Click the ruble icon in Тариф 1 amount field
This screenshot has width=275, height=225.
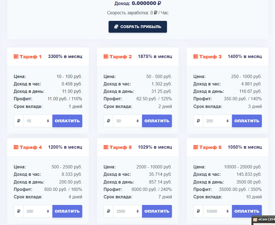click(x=19, y=121)
